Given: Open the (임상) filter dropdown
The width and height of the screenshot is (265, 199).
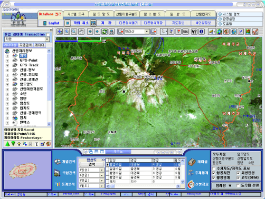Looking at the screenshot, I should point(102,170).
